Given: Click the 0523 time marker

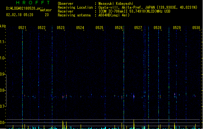Looking at the screenshot, I should [x=61, y=28].
